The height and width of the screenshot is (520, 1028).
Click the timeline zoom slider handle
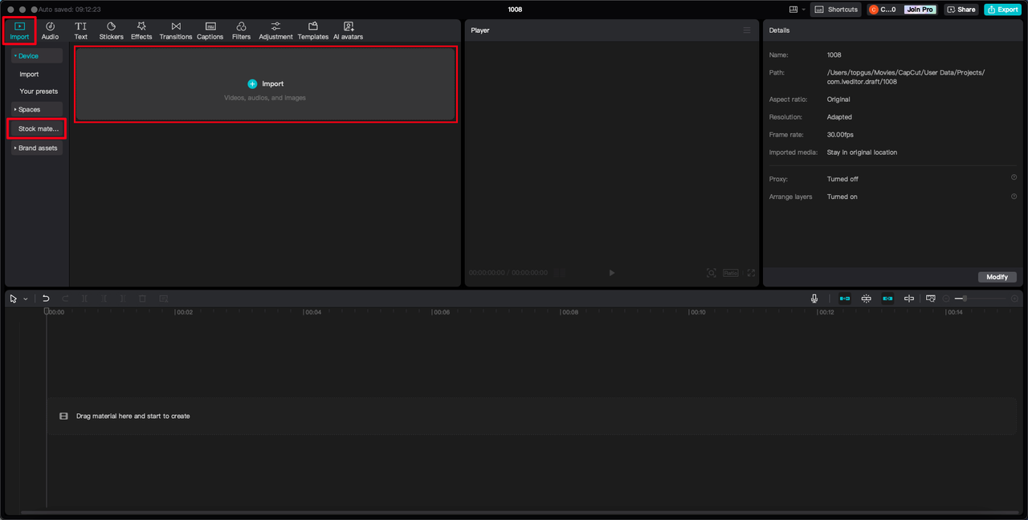(965, 299)
